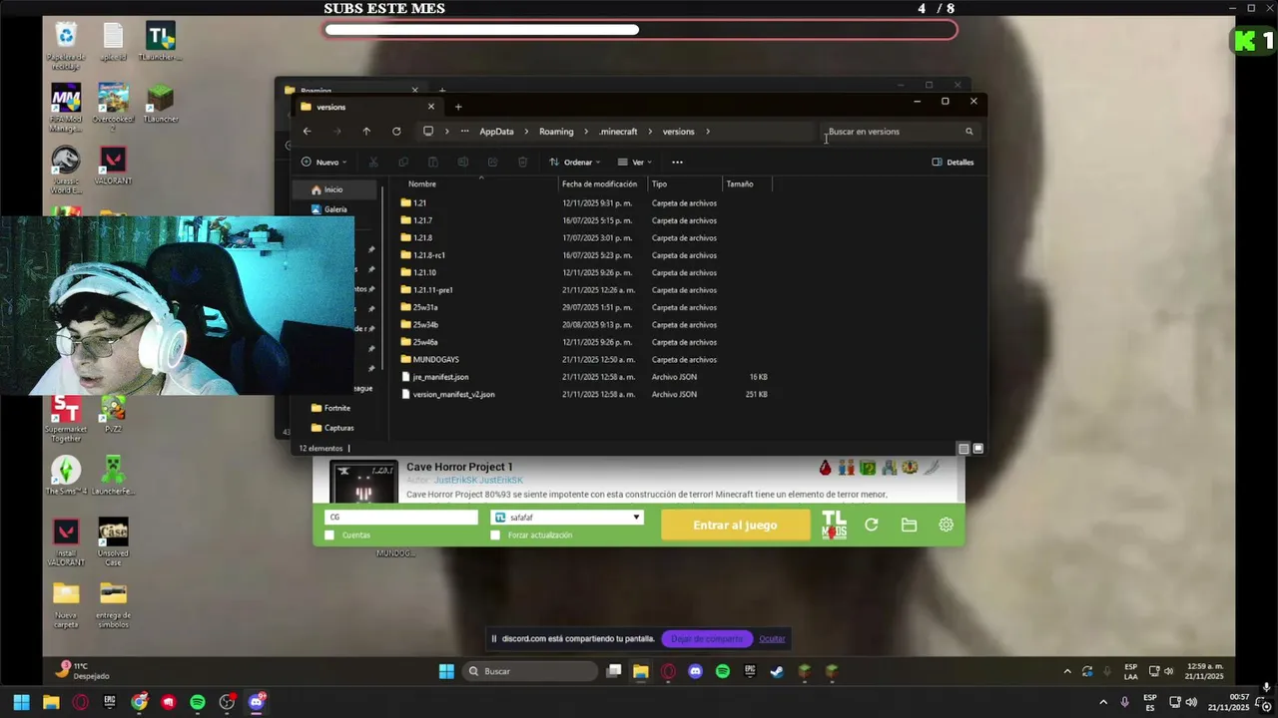Expand the chevron after AppData in breadcrumb
Viewport: 1278px width, 718px height.
[526, 132]
